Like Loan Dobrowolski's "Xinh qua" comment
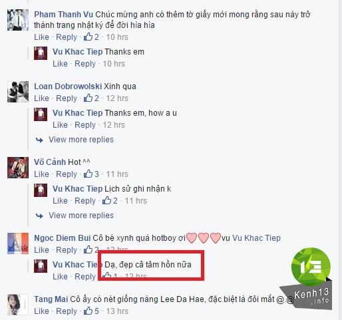Viewport: 342px width, 320px height. (41, 98)
